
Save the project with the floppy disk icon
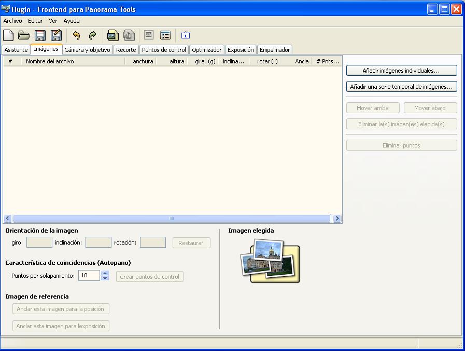40,35
